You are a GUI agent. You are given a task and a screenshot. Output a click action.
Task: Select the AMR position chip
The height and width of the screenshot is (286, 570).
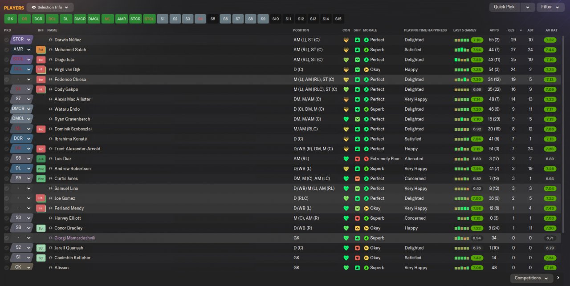(x=122, y=19)
